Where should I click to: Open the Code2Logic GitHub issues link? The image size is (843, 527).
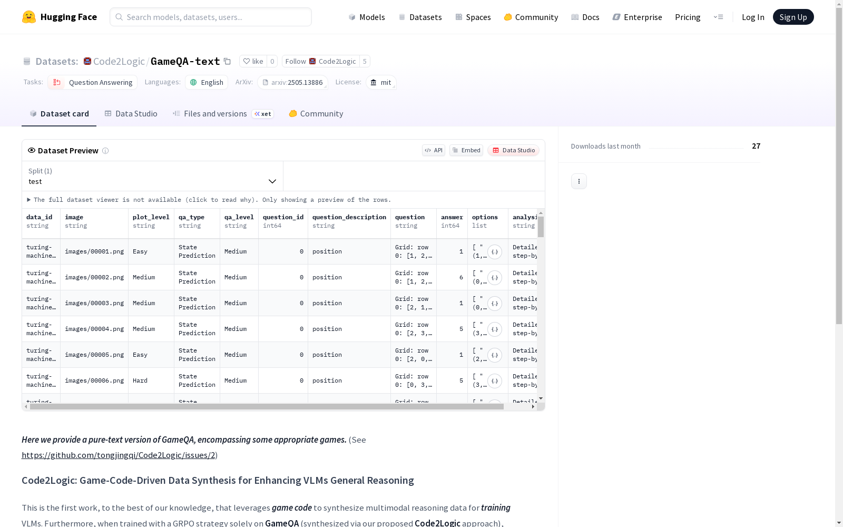119,455
